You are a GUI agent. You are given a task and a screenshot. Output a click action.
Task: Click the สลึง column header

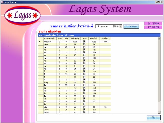coord(66,39)
